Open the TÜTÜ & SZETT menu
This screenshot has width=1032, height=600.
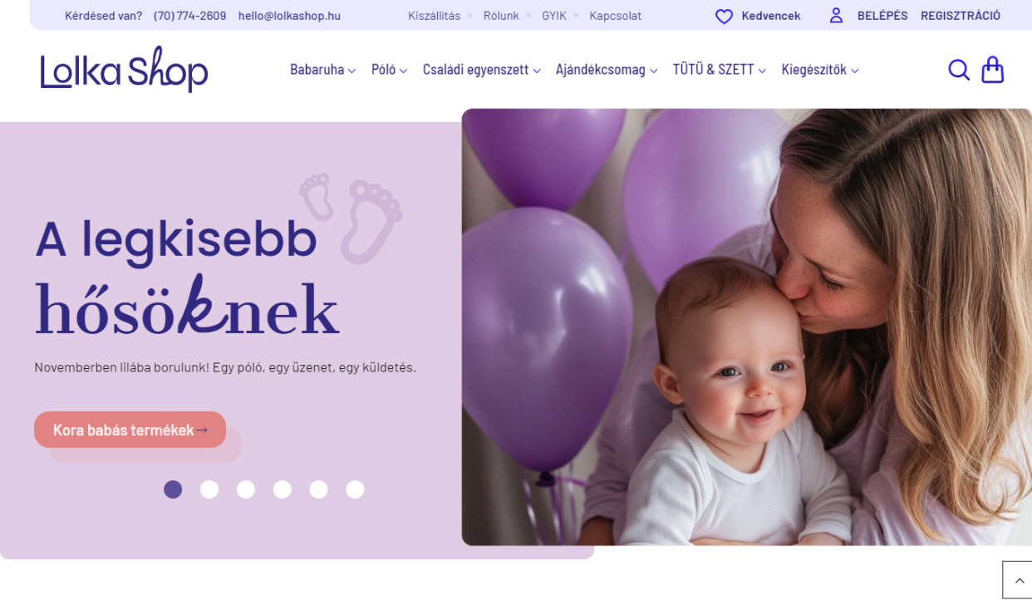(x=720, y=70)
